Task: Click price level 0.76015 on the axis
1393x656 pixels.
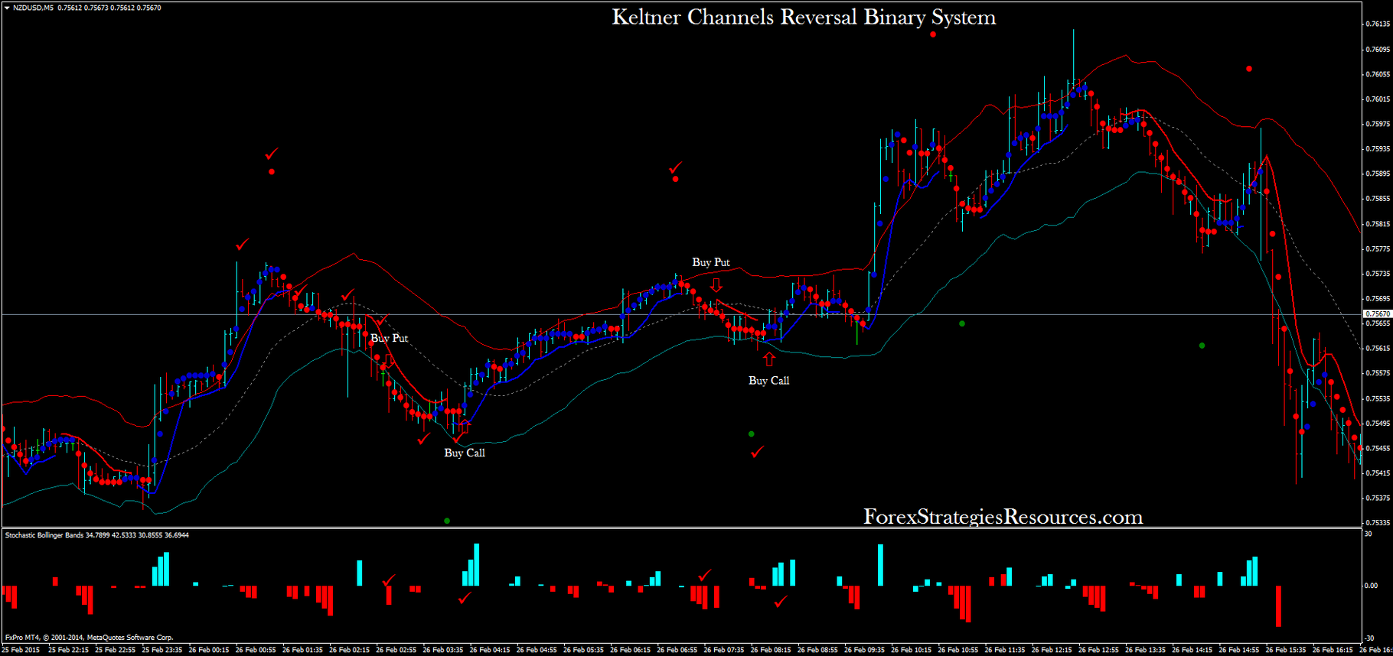Action: tap(1378, 99)
